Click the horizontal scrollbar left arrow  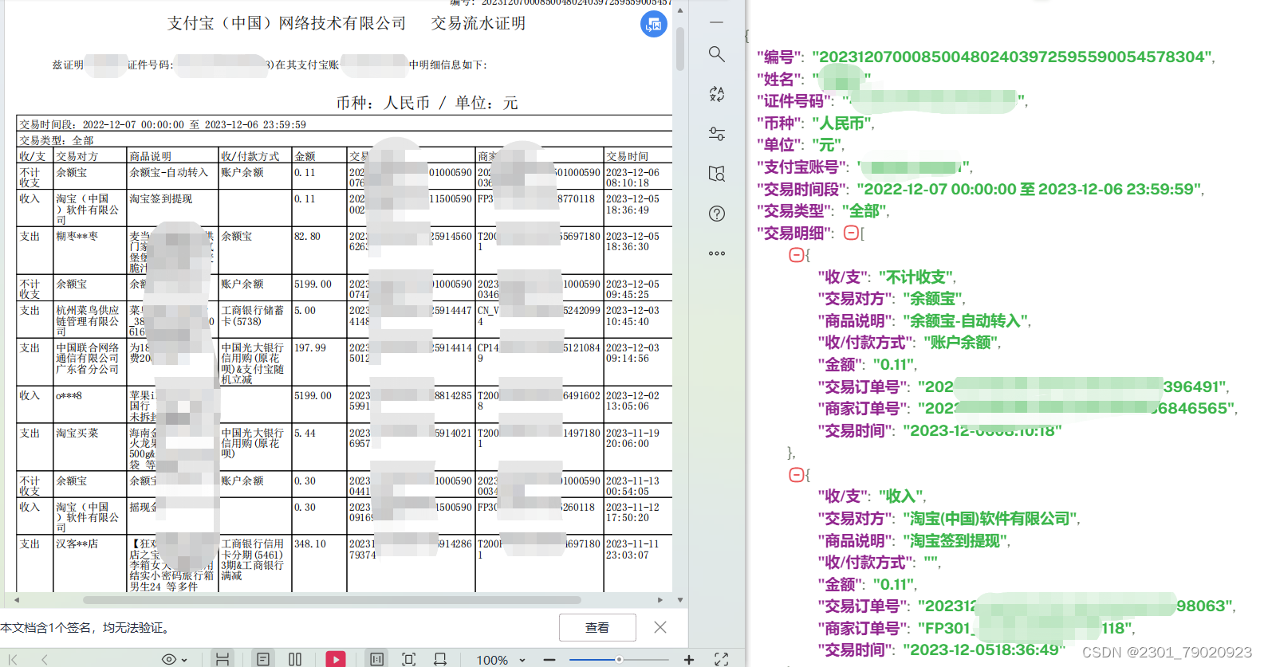pyautogui.click(x=16, y=600)
